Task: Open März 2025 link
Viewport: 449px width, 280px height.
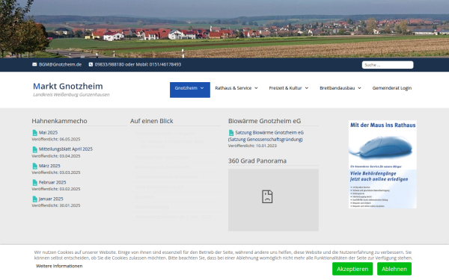Action: coord(49,166)
